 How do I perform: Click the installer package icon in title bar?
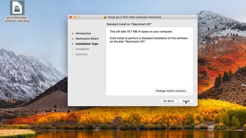click(105, 17)
